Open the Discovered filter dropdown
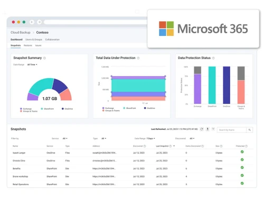This screenshot has width=264, height=198. tap(192, 139)
